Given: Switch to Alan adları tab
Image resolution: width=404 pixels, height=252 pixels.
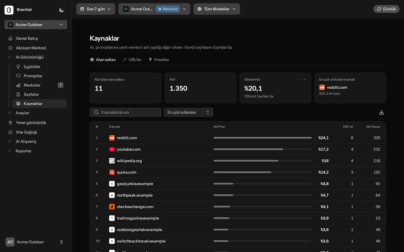Looking at the screenshot, I should tap(103, 60).
